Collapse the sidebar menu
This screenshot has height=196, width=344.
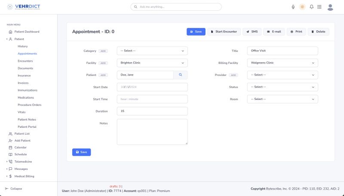[x=14, y=188]
